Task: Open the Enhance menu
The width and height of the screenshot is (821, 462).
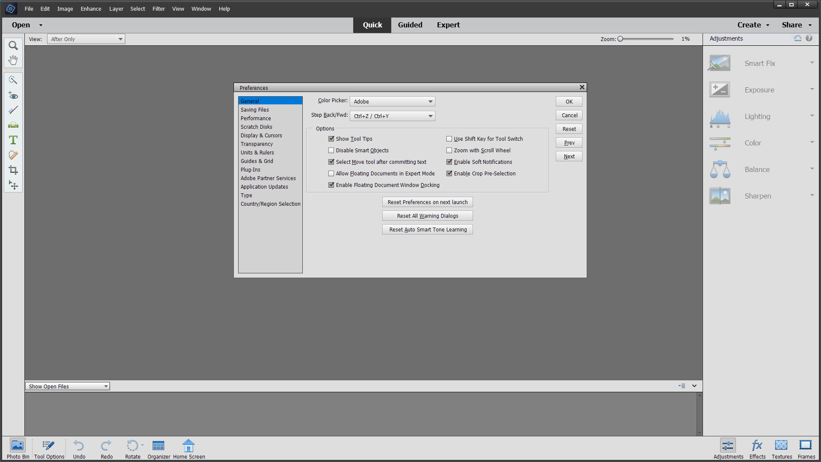Action: point(91,9)
